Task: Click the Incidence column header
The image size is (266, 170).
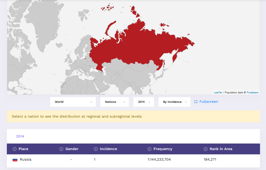Action: [108, 149]
